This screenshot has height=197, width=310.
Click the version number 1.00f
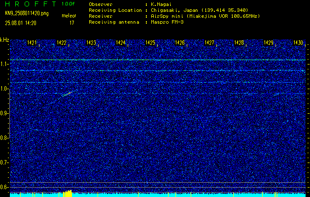68,4
